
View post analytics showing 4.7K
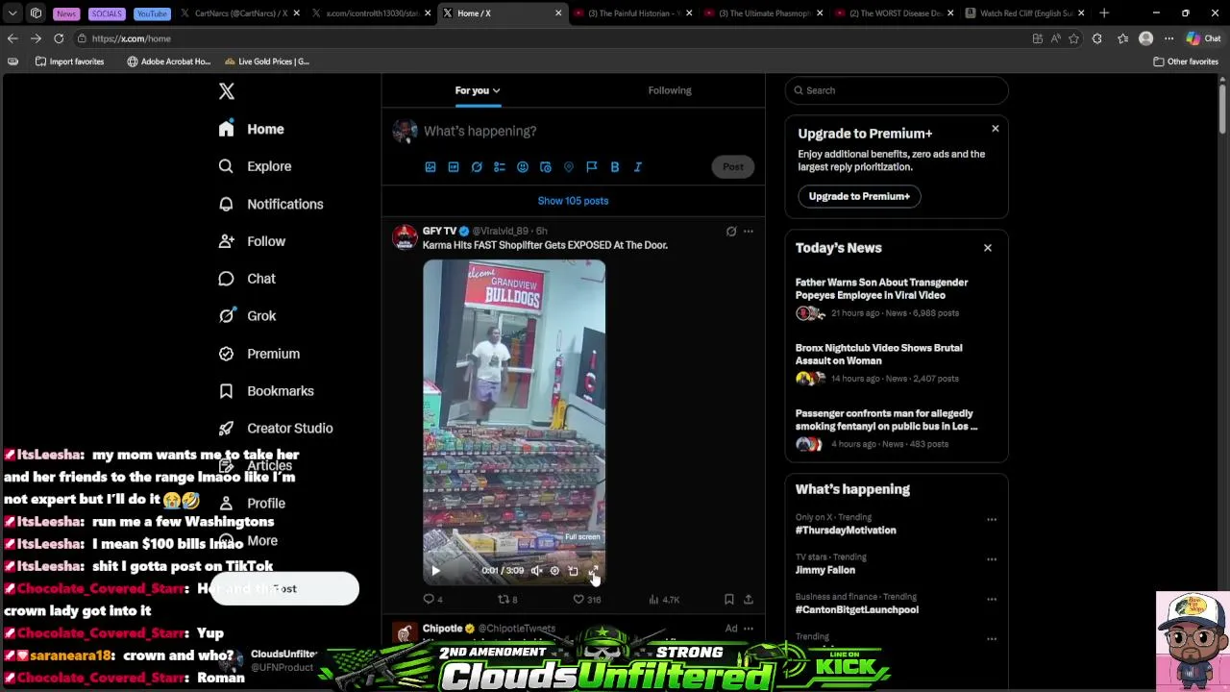(664, 600)
